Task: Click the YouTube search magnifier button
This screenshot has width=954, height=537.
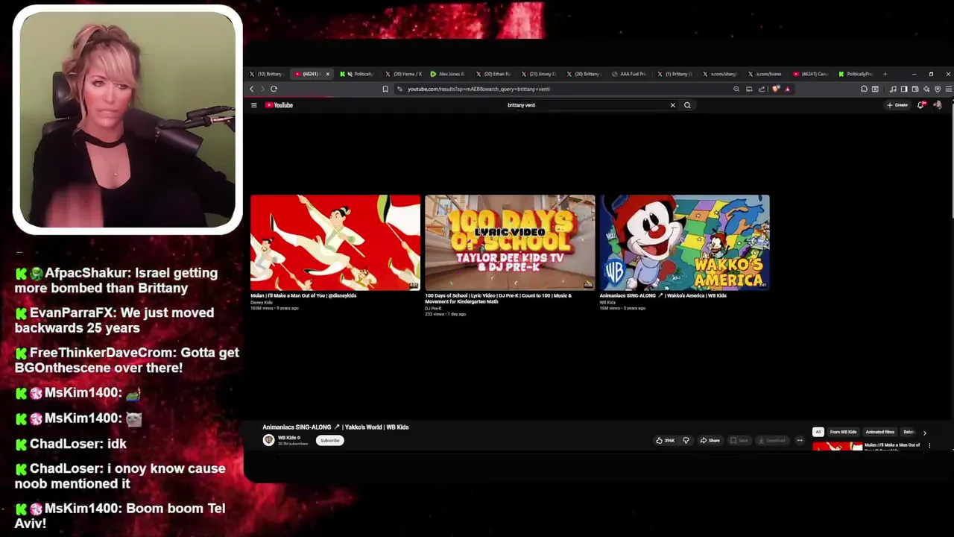Action: click(x=687, y=105)
